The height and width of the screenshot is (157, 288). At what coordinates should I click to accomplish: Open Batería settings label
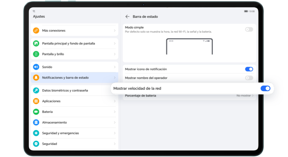(x=48, y=112)
